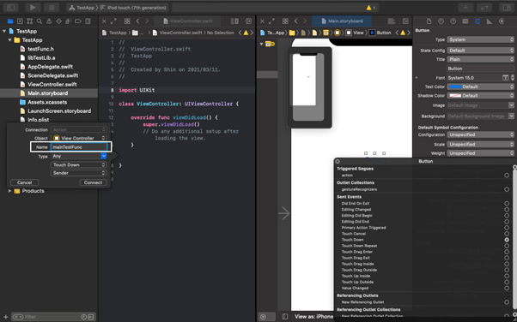Show the Attributes inspector
This screenshot has width=517, height=322.
[x=477, y=21]
